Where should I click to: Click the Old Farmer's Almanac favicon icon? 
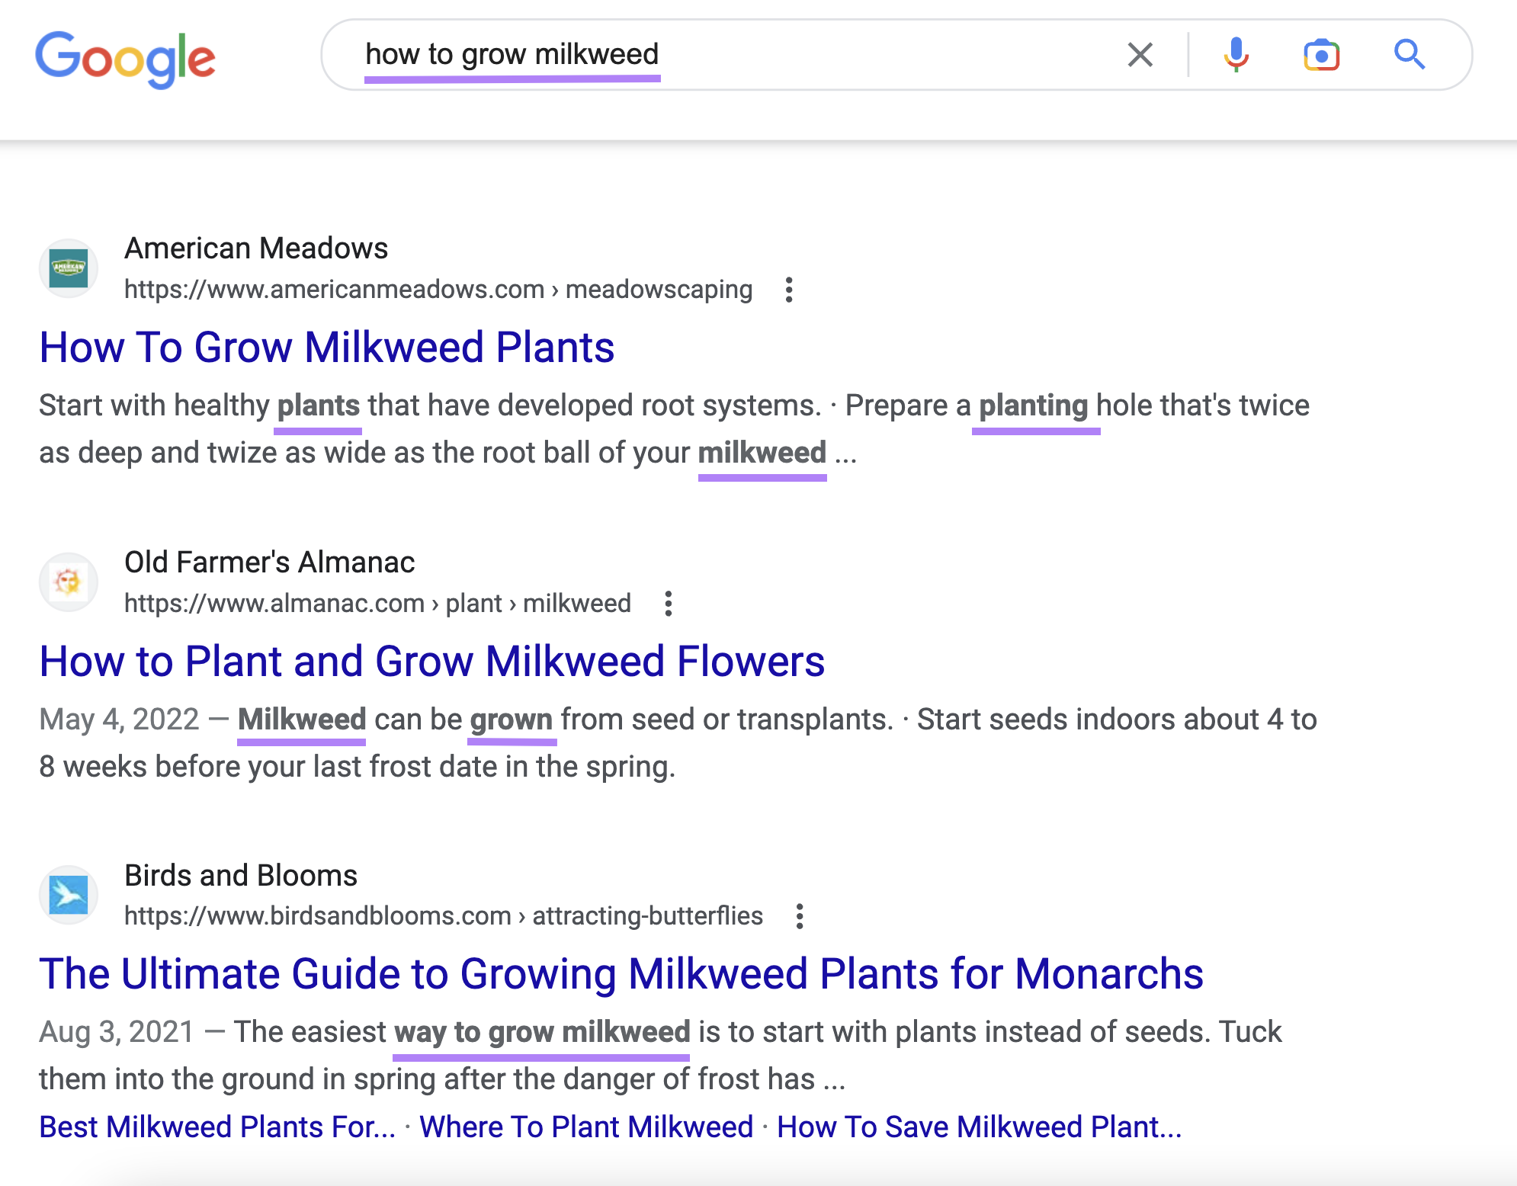[x=69, y=582]
